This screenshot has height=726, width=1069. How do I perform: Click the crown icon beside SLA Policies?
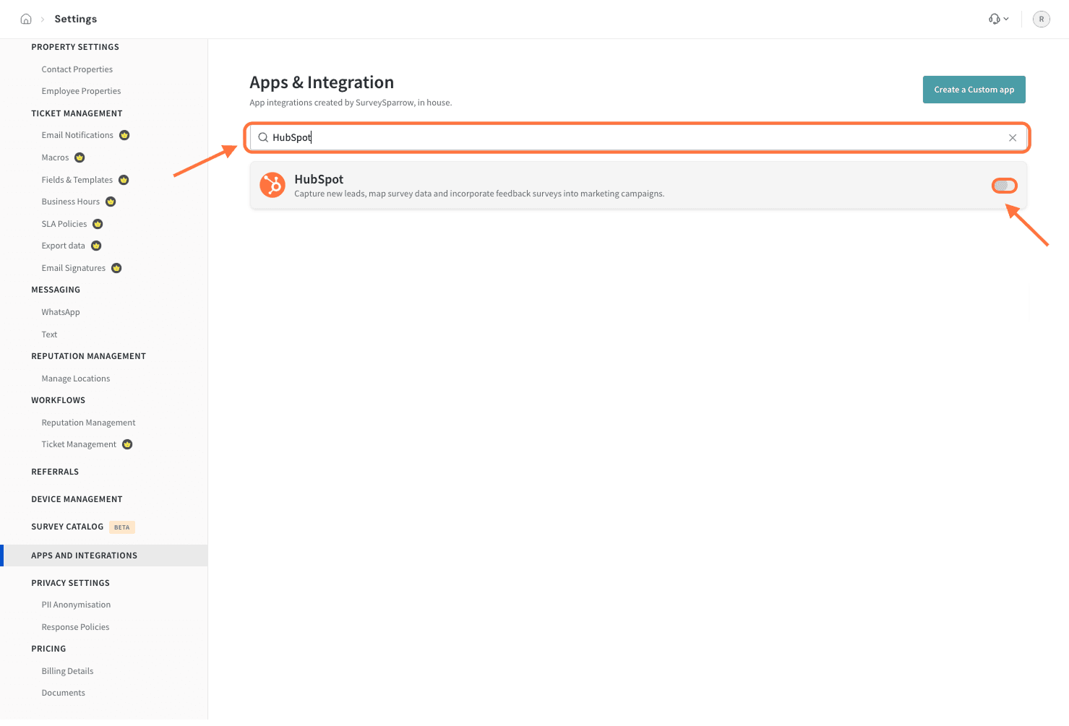click(x=98, y=224)
